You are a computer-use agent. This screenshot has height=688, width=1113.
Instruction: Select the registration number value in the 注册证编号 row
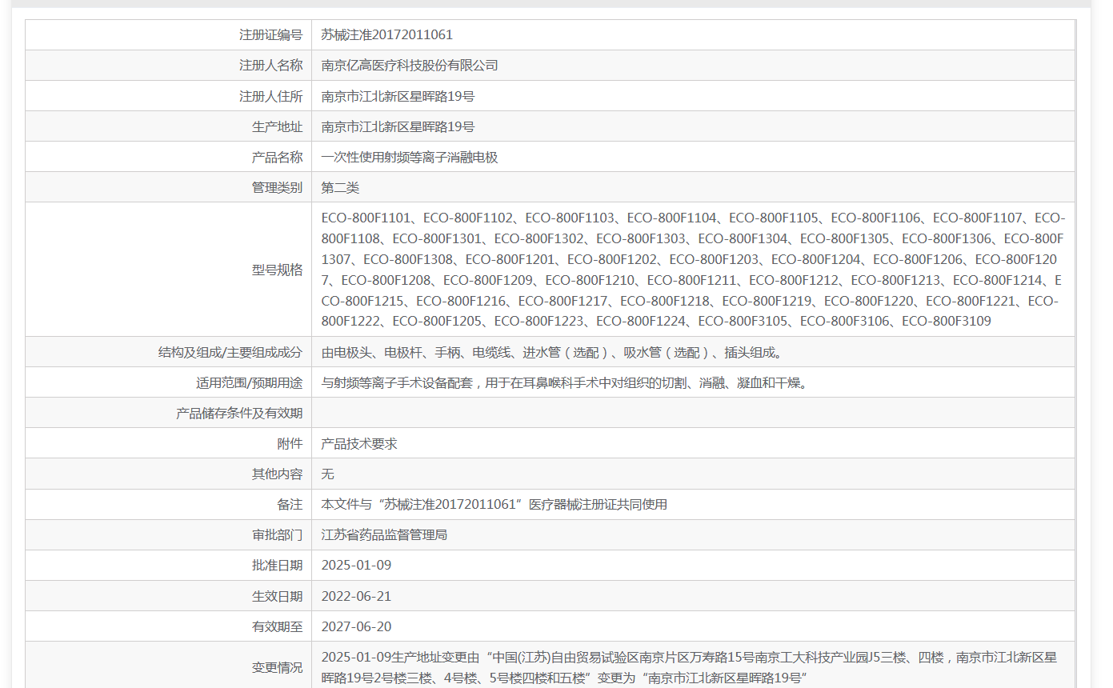pyautogui.click(x=387, y=35)
